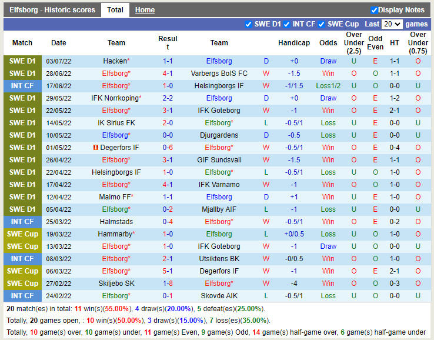
Task: Click the Djurgardens team name
Action: pos(219,135)
